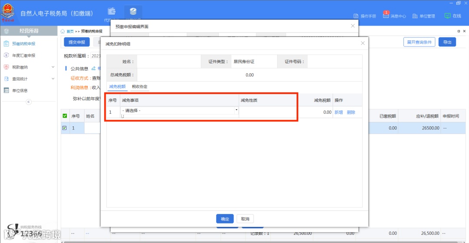The height and width of the screenshot is (243, 469).
Task: Open 消息中心 mail icon with badge
Action: point(386,15)
